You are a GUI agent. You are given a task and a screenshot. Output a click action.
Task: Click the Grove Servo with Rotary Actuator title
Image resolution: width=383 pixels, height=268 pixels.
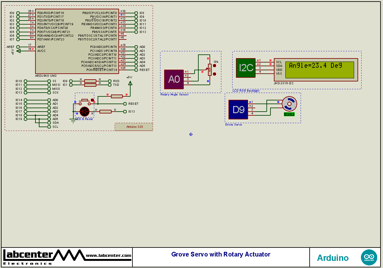(x=221, y=254)
